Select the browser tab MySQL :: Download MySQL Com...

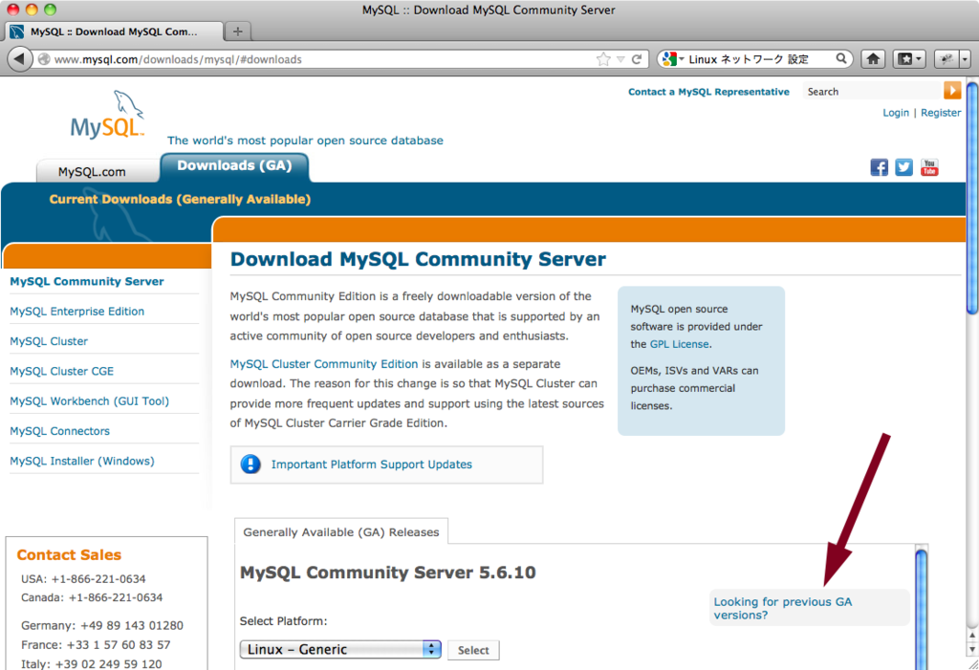114,32
